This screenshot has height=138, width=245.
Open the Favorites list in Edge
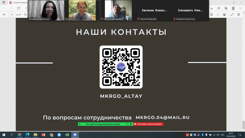click(219, 8)
